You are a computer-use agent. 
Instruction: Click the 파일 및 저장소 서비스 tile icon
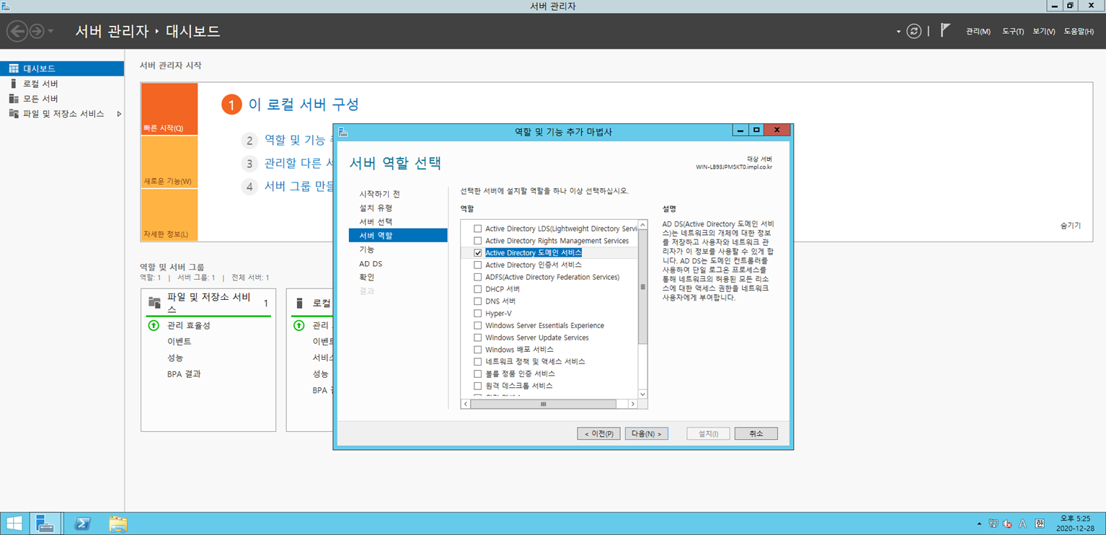pos(154,303)
